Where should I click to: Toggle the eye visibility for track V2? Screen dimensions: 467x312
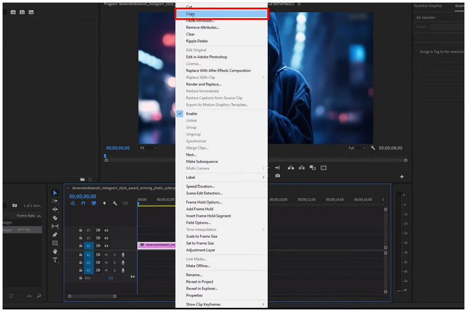106,238
